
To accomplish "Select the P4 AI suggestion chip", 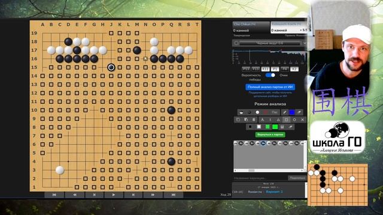I will click(x=285, y=69).
